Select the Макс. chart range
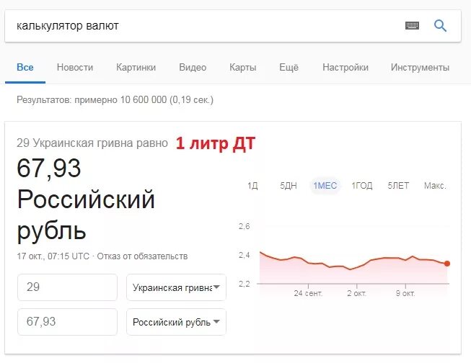The height and width of the screenshot is (363, 471). (x=435, y=186)
